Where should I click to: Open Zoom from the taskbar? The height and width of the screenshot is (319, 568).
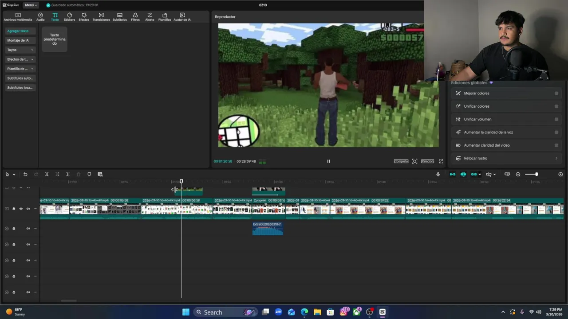pyautogui.click(x=278, y=312)
